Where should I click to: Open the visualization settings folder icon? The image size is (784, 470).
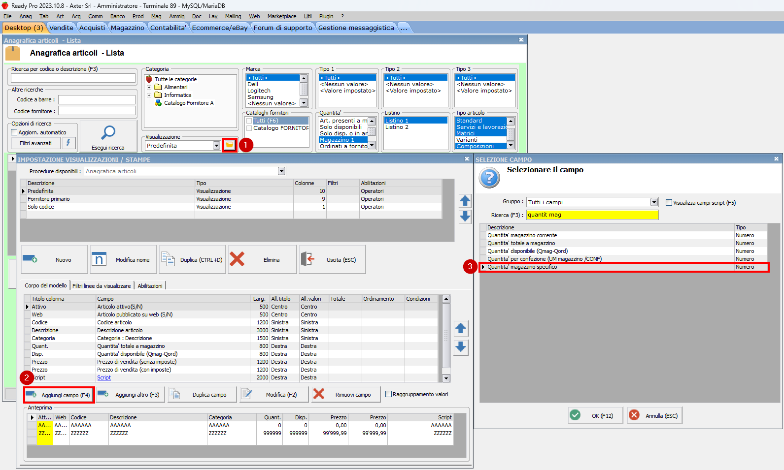(x=230, y=145)
